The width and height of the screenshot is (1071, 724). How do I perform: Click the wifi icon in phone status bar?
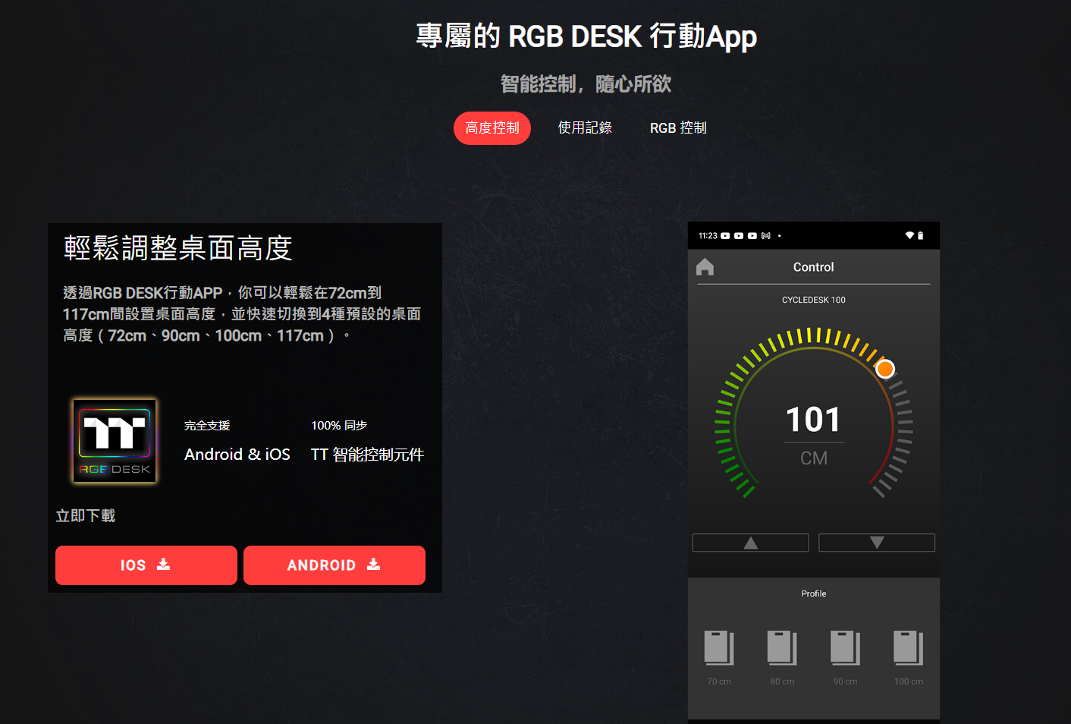pyautogui.click(x=909, y=236)
